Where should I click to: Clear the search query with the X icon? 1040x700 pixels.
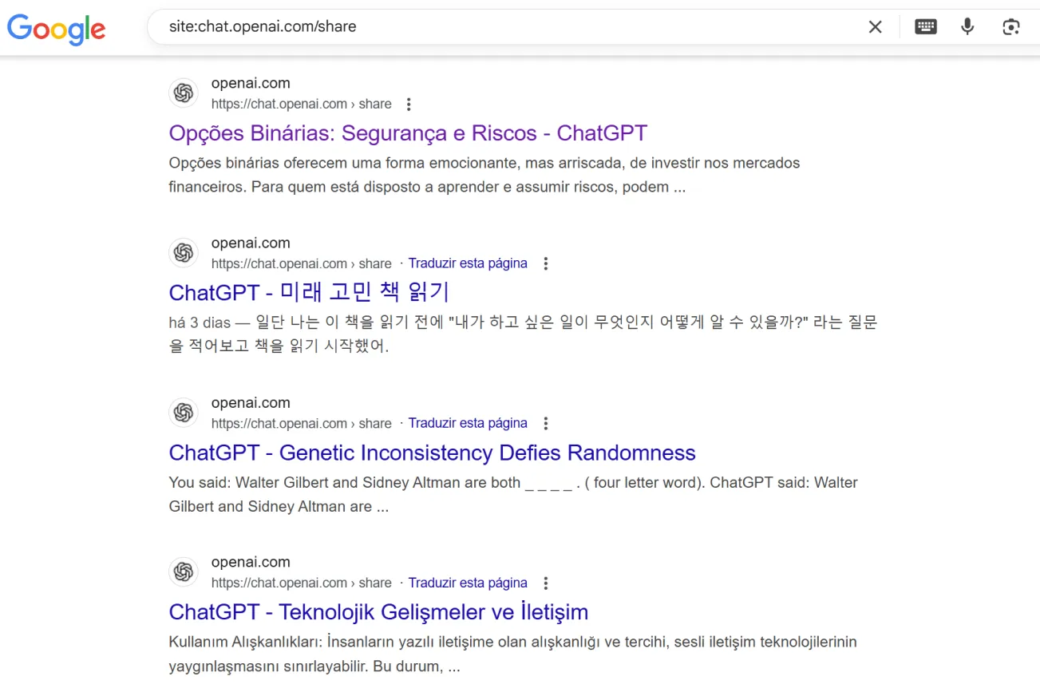876,26
